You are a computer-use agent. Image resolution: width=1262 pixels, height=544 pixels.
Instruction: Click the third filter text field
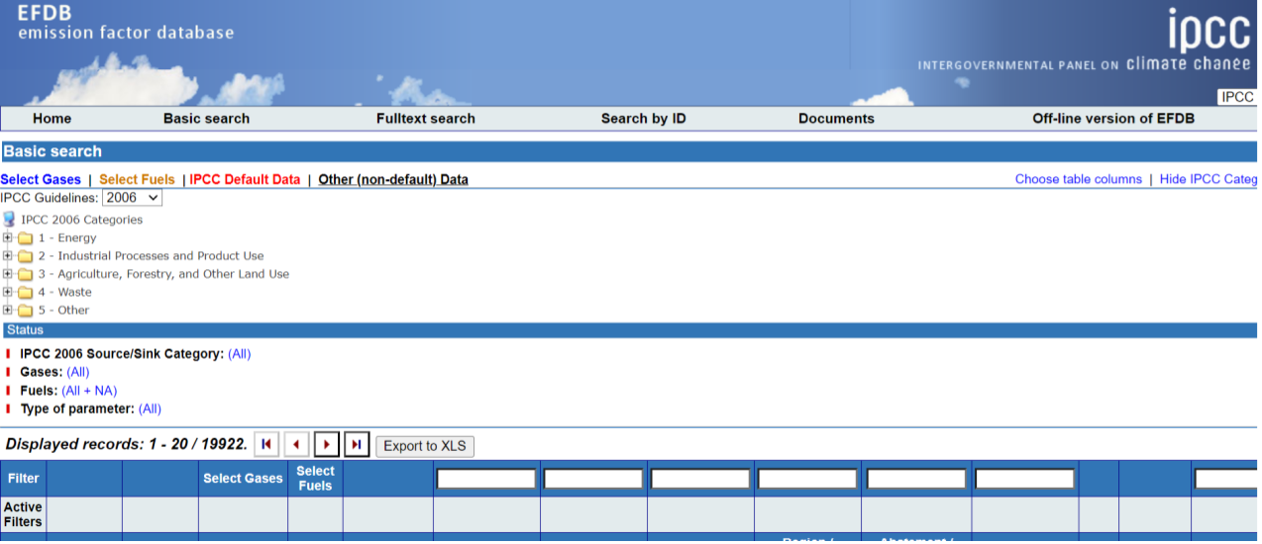pos(700,479)
